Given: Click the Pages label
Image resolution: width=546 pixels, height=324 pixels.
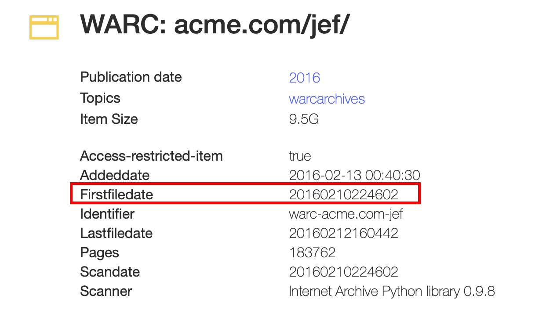Looking at the screenshot, I should 99,253.
